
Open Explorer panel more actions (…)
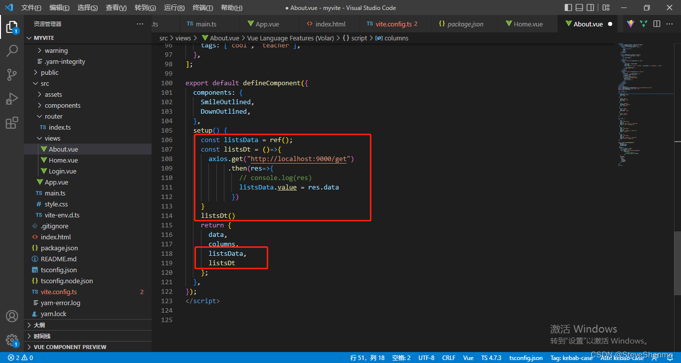coord(140,24)
